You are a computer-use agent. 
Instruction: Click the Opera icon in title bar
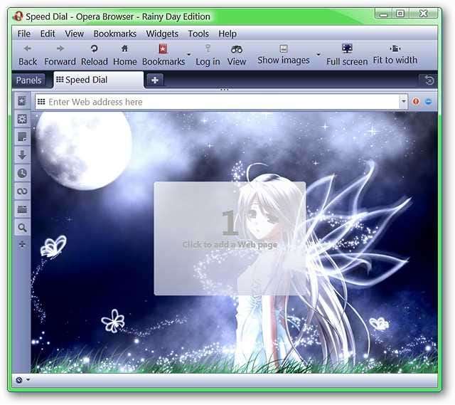point(18,16)
